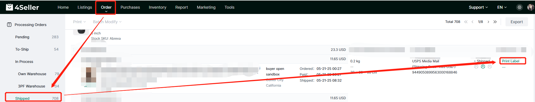Image resolution: width=535 pixels, height=102 pixels.
Task: Click the Total 708 count
Action: pos(453,22)
